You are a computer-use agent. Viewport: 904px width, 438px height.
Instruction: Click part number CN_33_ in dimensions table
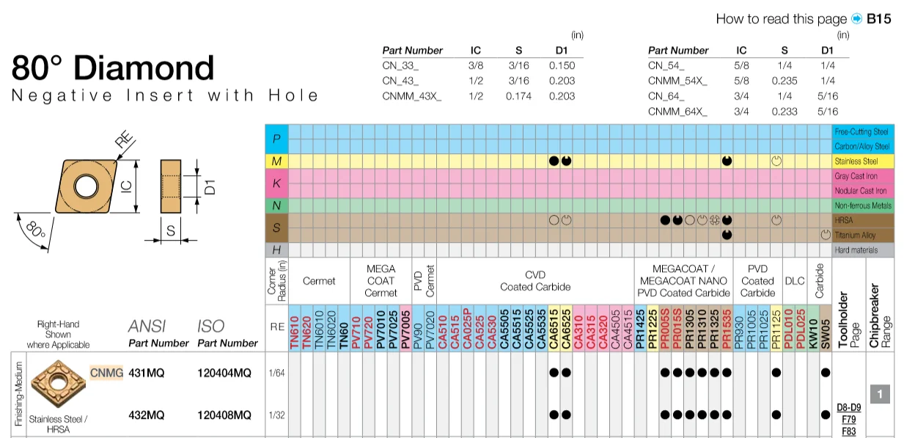(x=402, y=67)
